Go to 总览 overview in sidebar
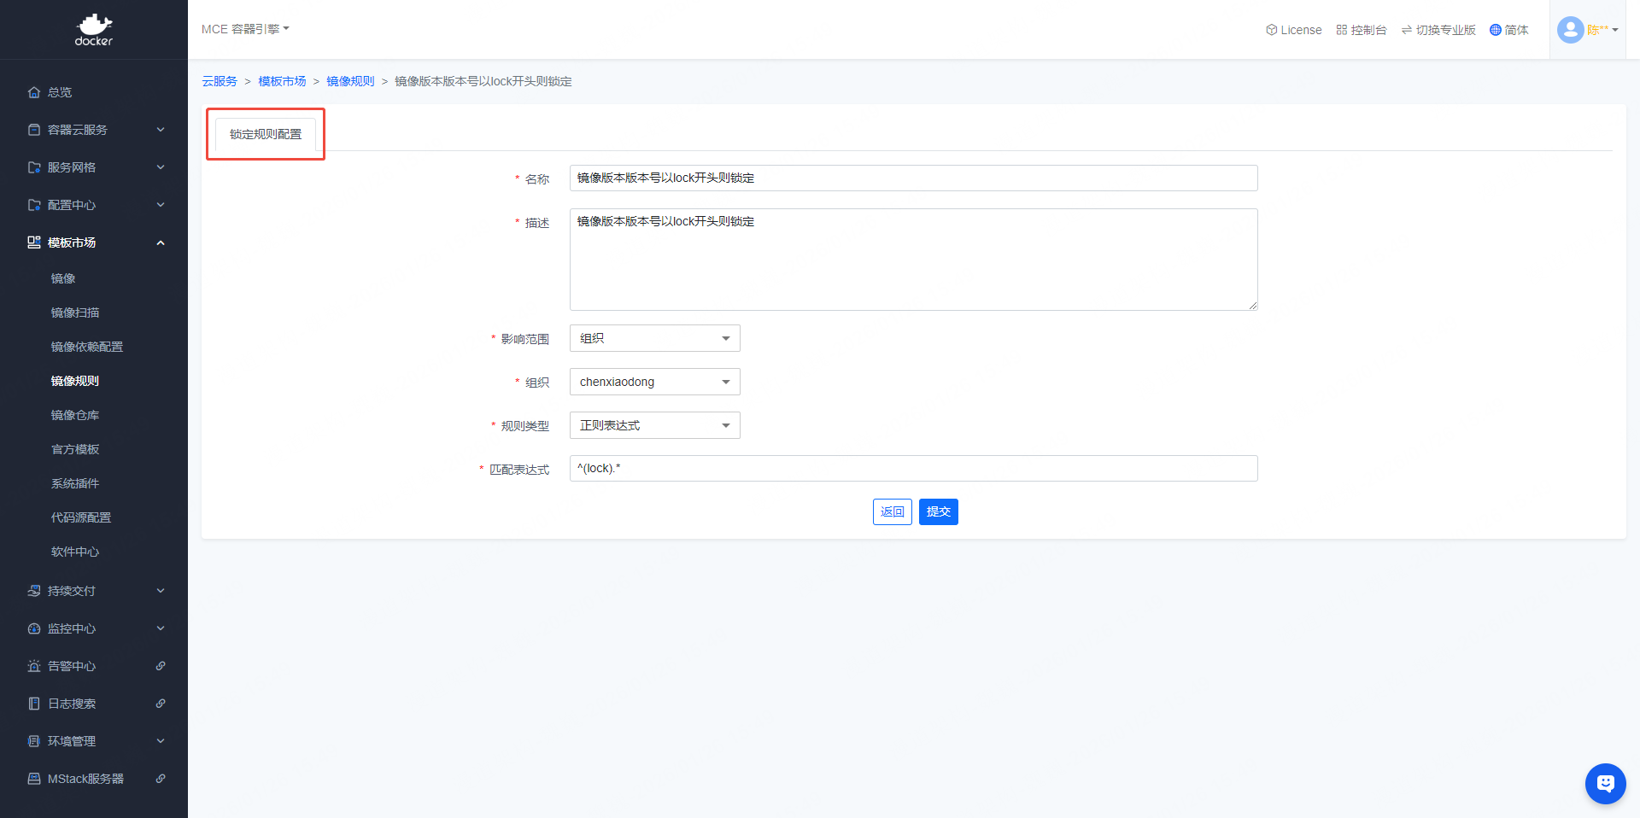 click(x=60, y=92)
